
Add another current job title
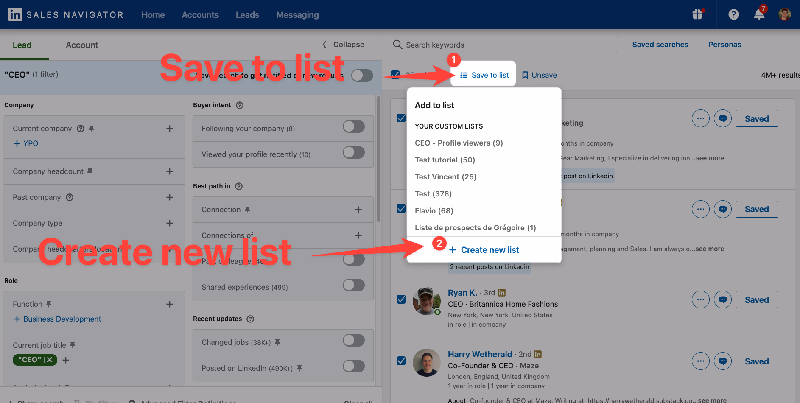[x=66, y=360]
